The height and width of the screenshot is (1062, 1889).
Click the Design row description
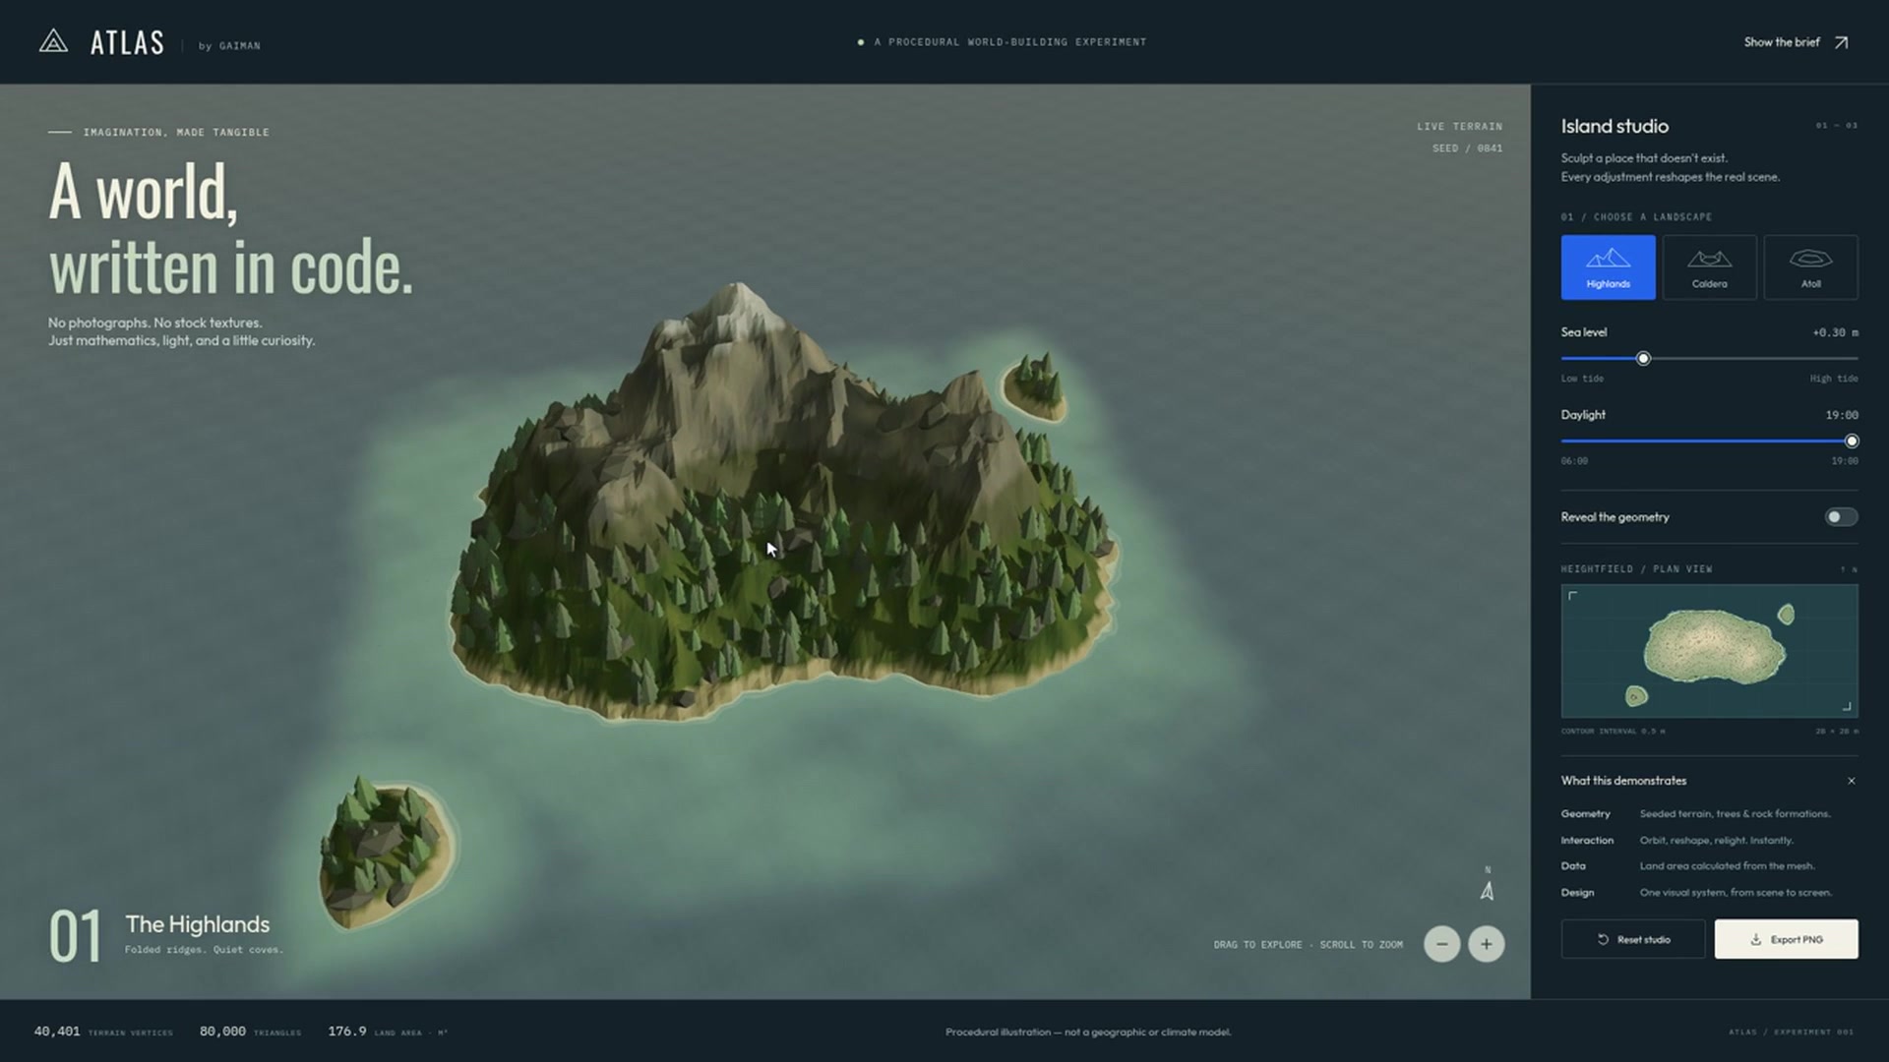click(x=1736, y=893)
